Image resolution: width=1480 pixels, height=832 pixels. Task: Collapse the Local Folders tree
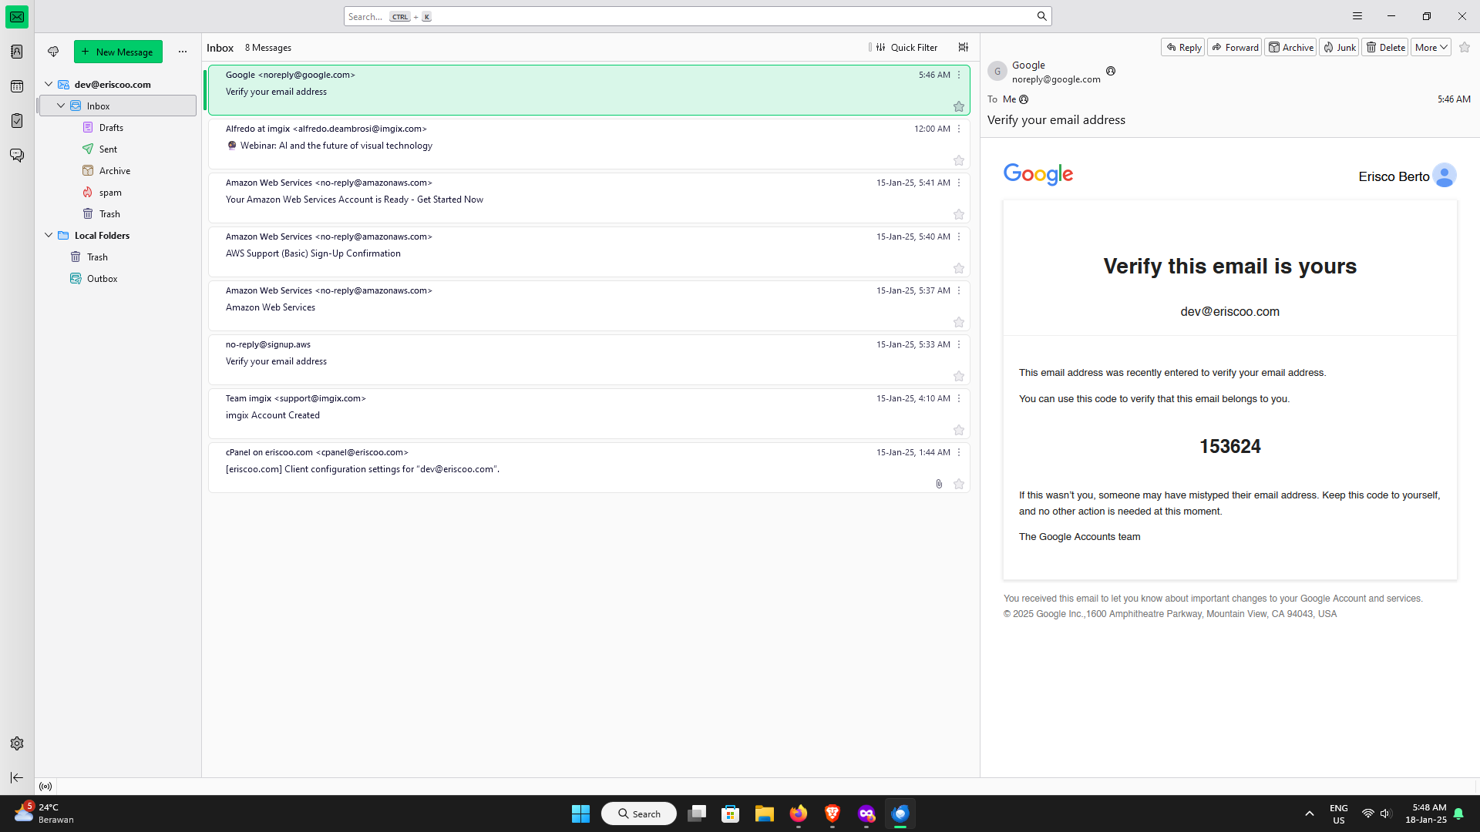click(x=49, y=235)
